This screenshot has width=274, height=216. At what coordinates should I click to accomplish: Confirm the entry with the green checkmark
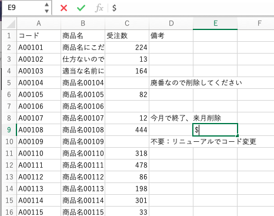coord(81,8)
